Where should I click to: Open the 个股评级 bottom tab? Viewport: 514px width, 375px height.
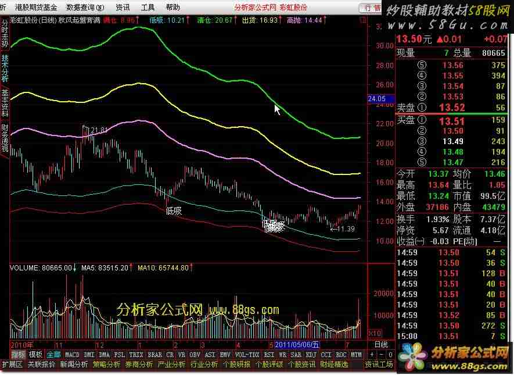click(269, 365)
